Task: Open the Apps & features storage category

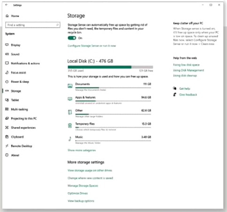Action: coord(109,100)
